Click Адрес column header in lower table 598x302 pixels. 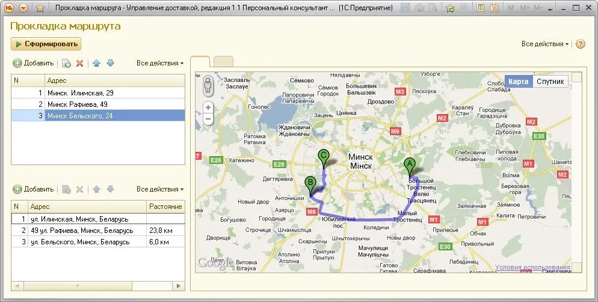click(87, 207)
